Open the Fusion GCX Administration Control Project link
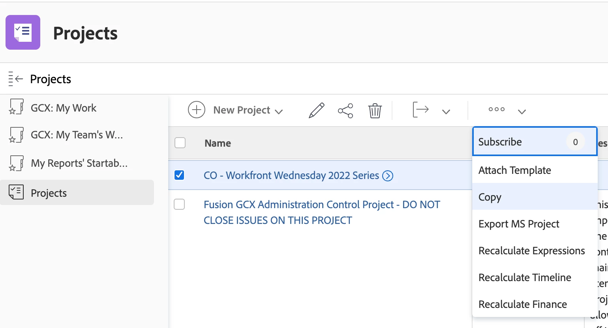Viewport: 608px width, 328px height. [322, 212]
